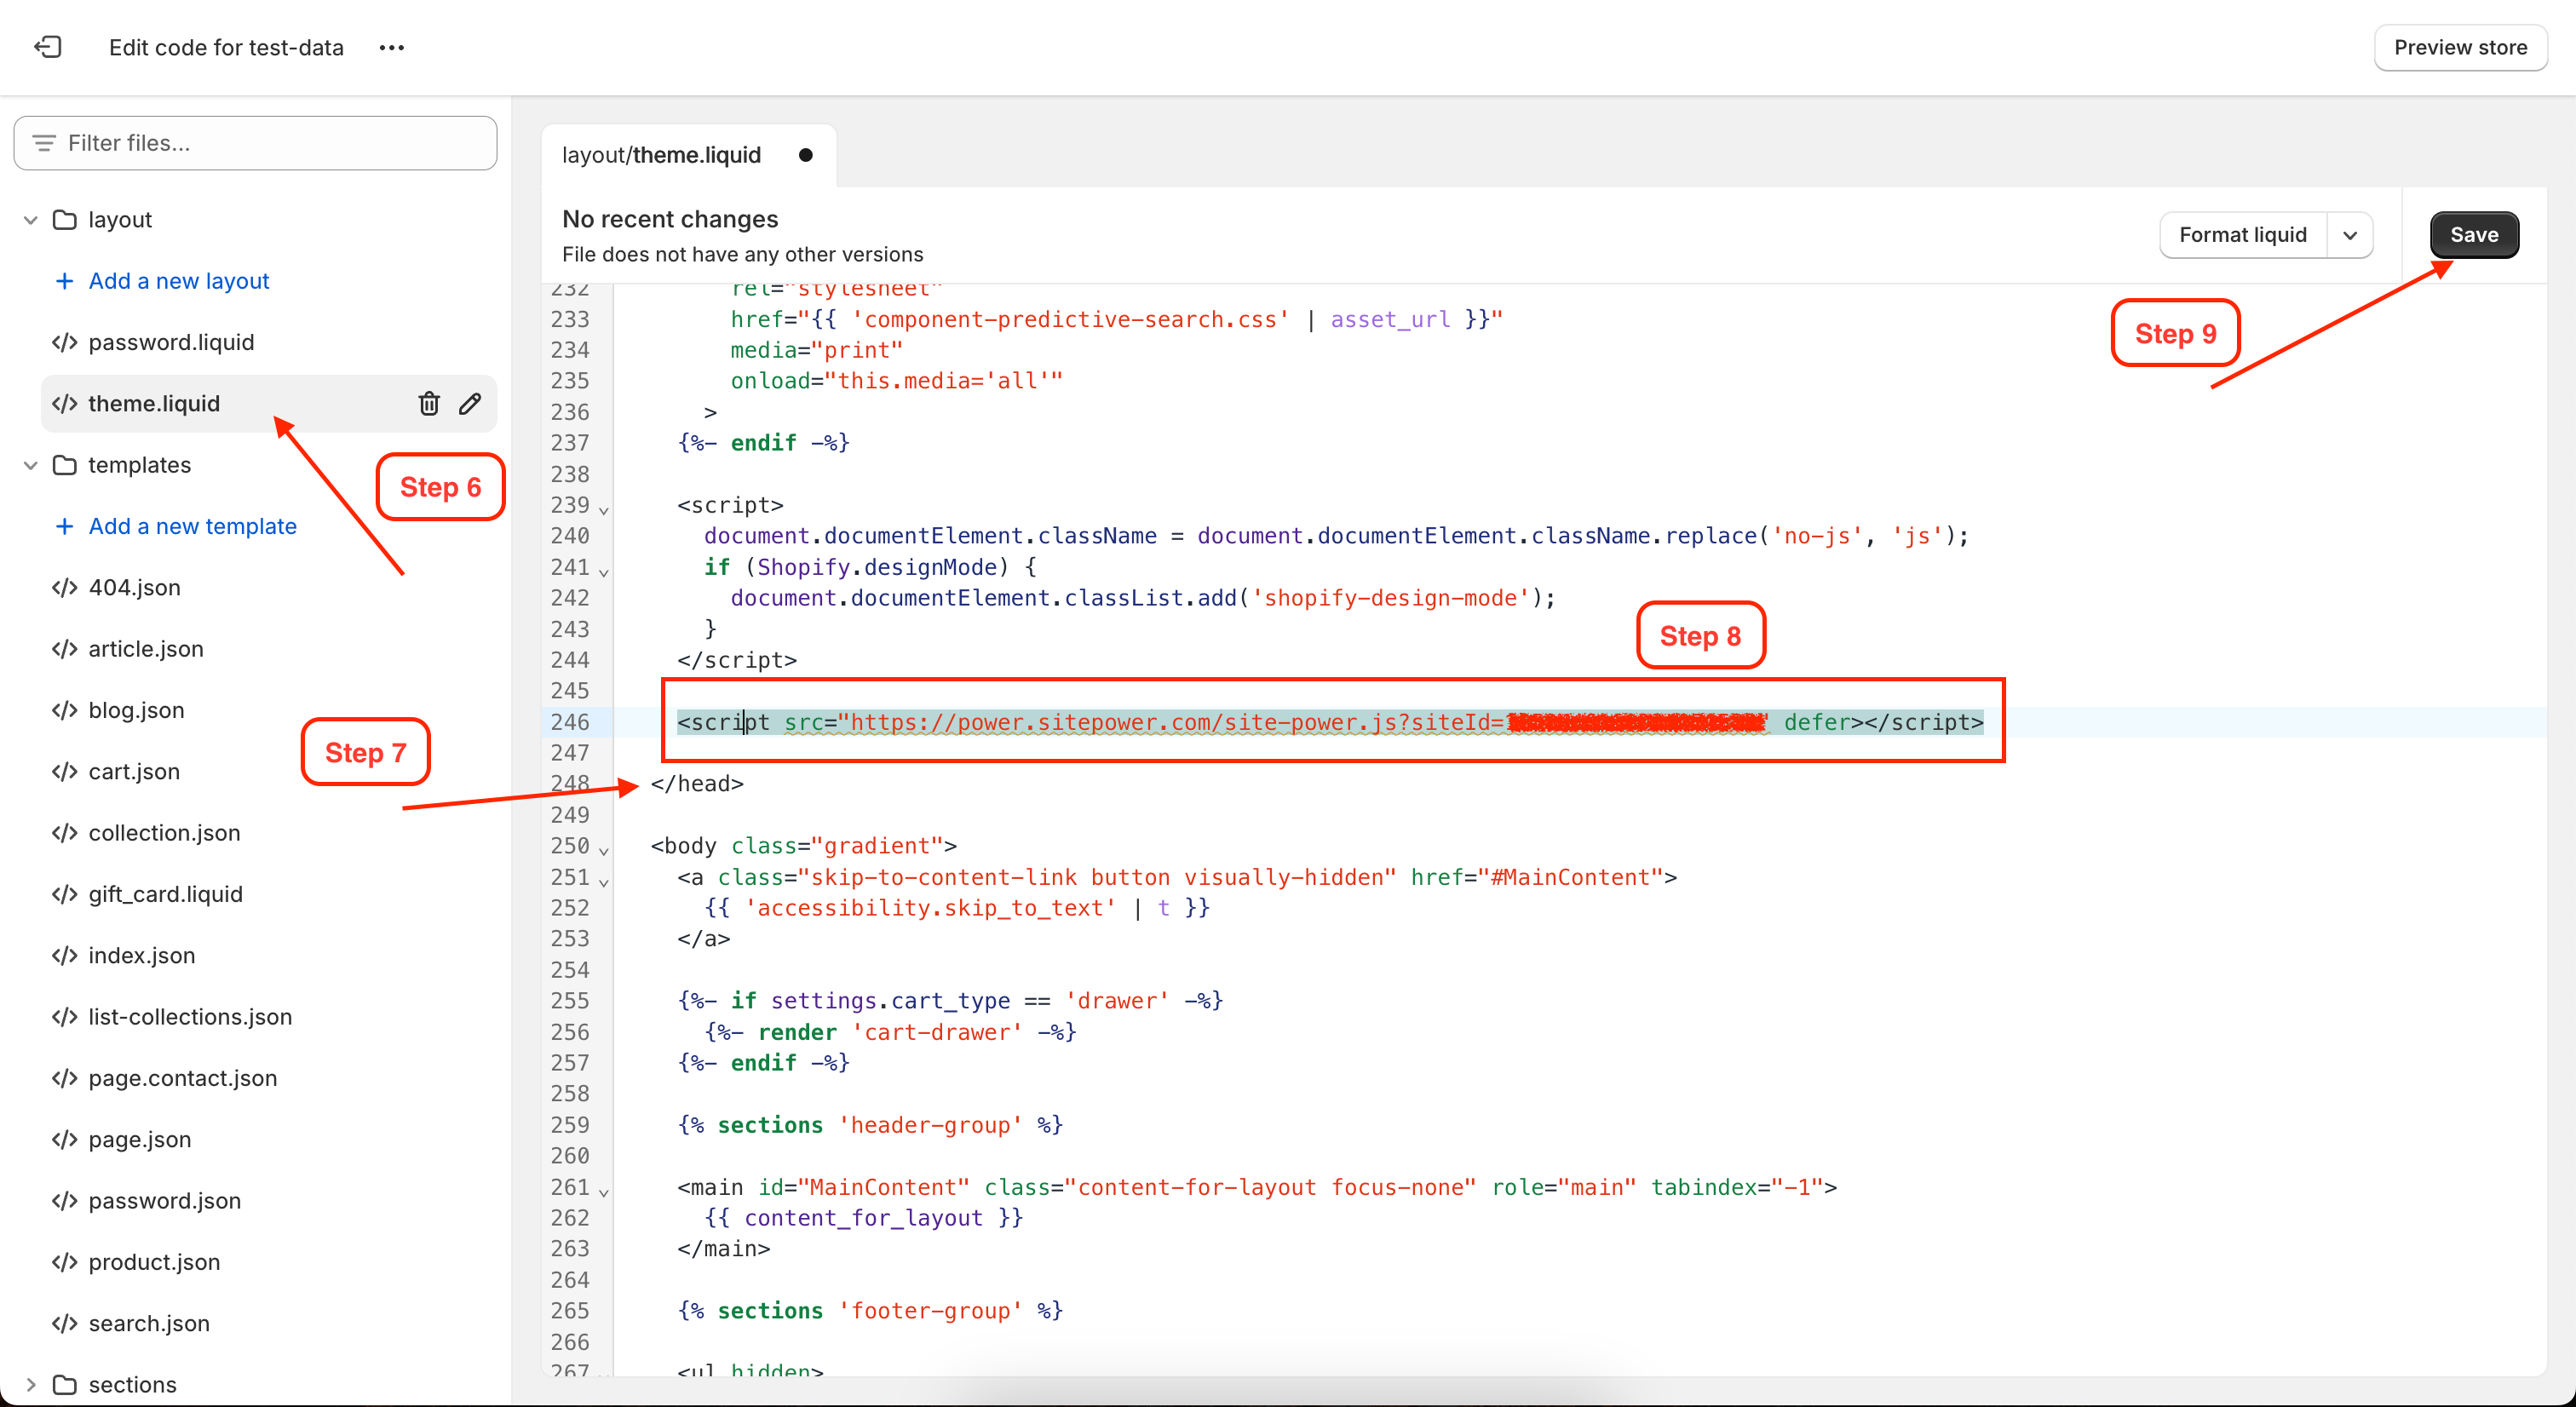
Task: Open the three-dots more actions menu
Action: [x=391, y=47]
